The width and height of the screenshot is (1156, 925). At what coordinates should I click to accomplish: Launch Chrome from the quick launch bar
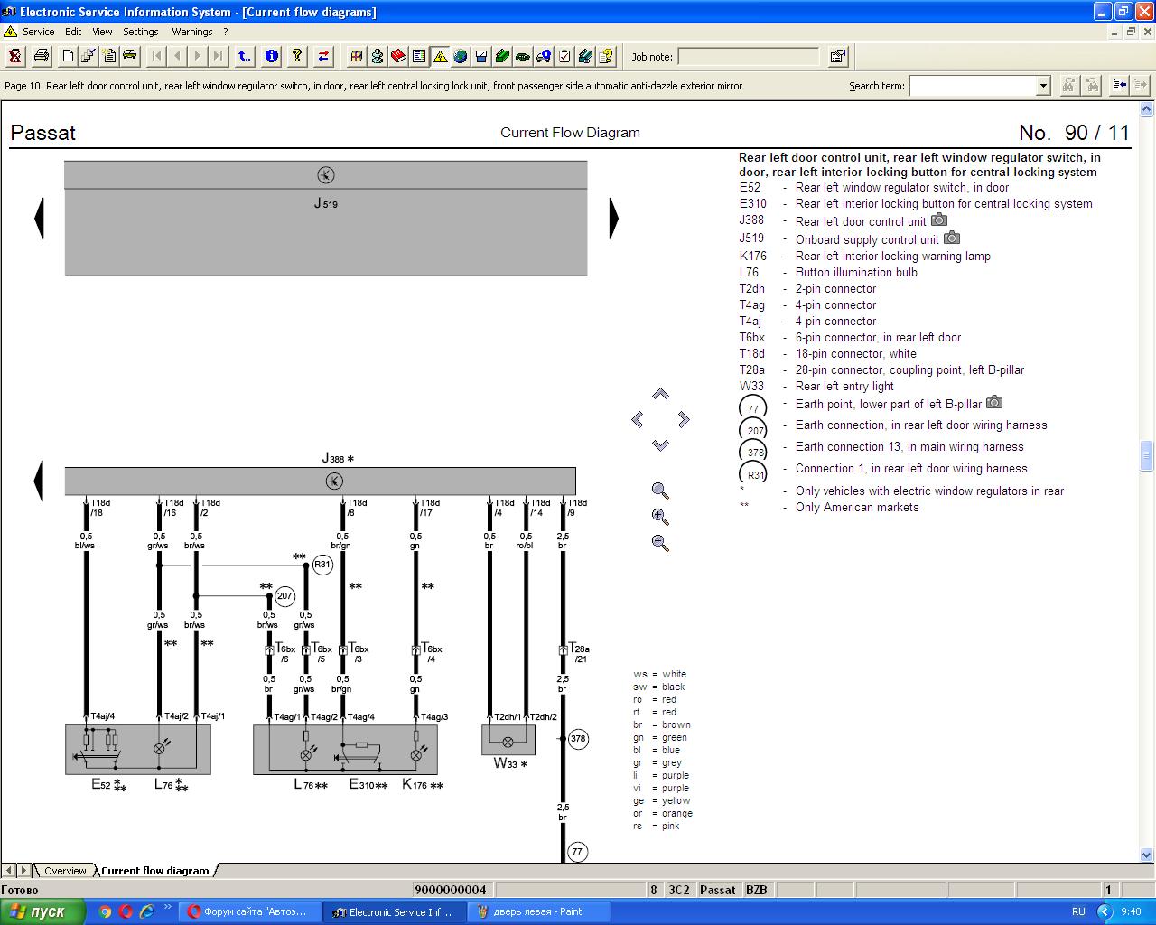point(105,911)
